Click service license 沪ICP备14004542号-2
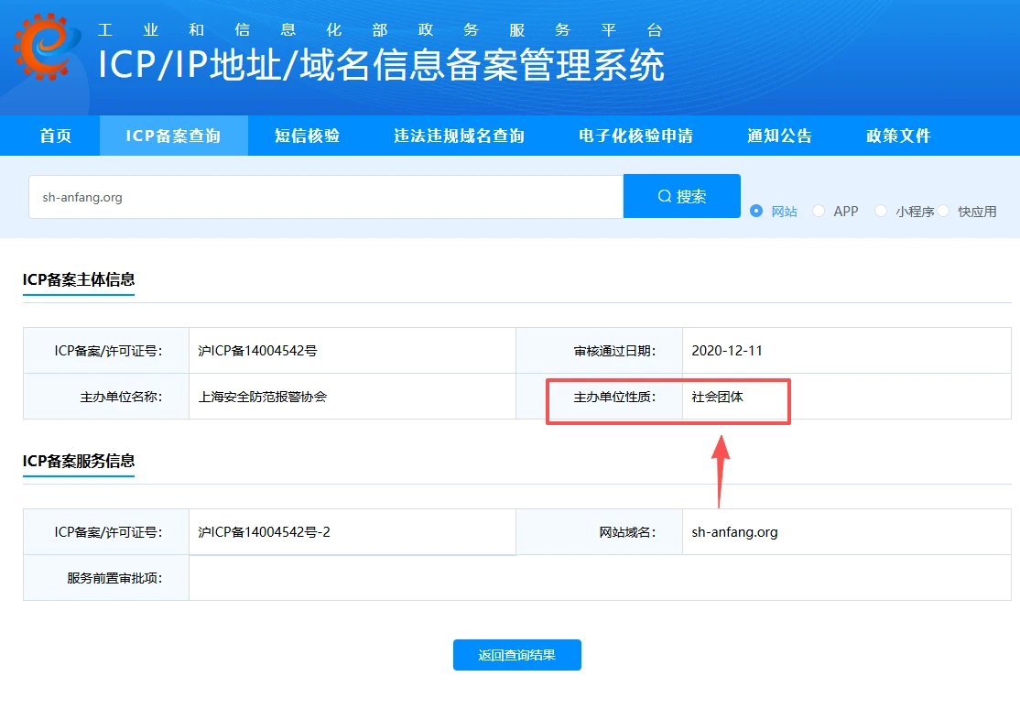The height and width of the screenshot is (720, 1020). point(264,532)
